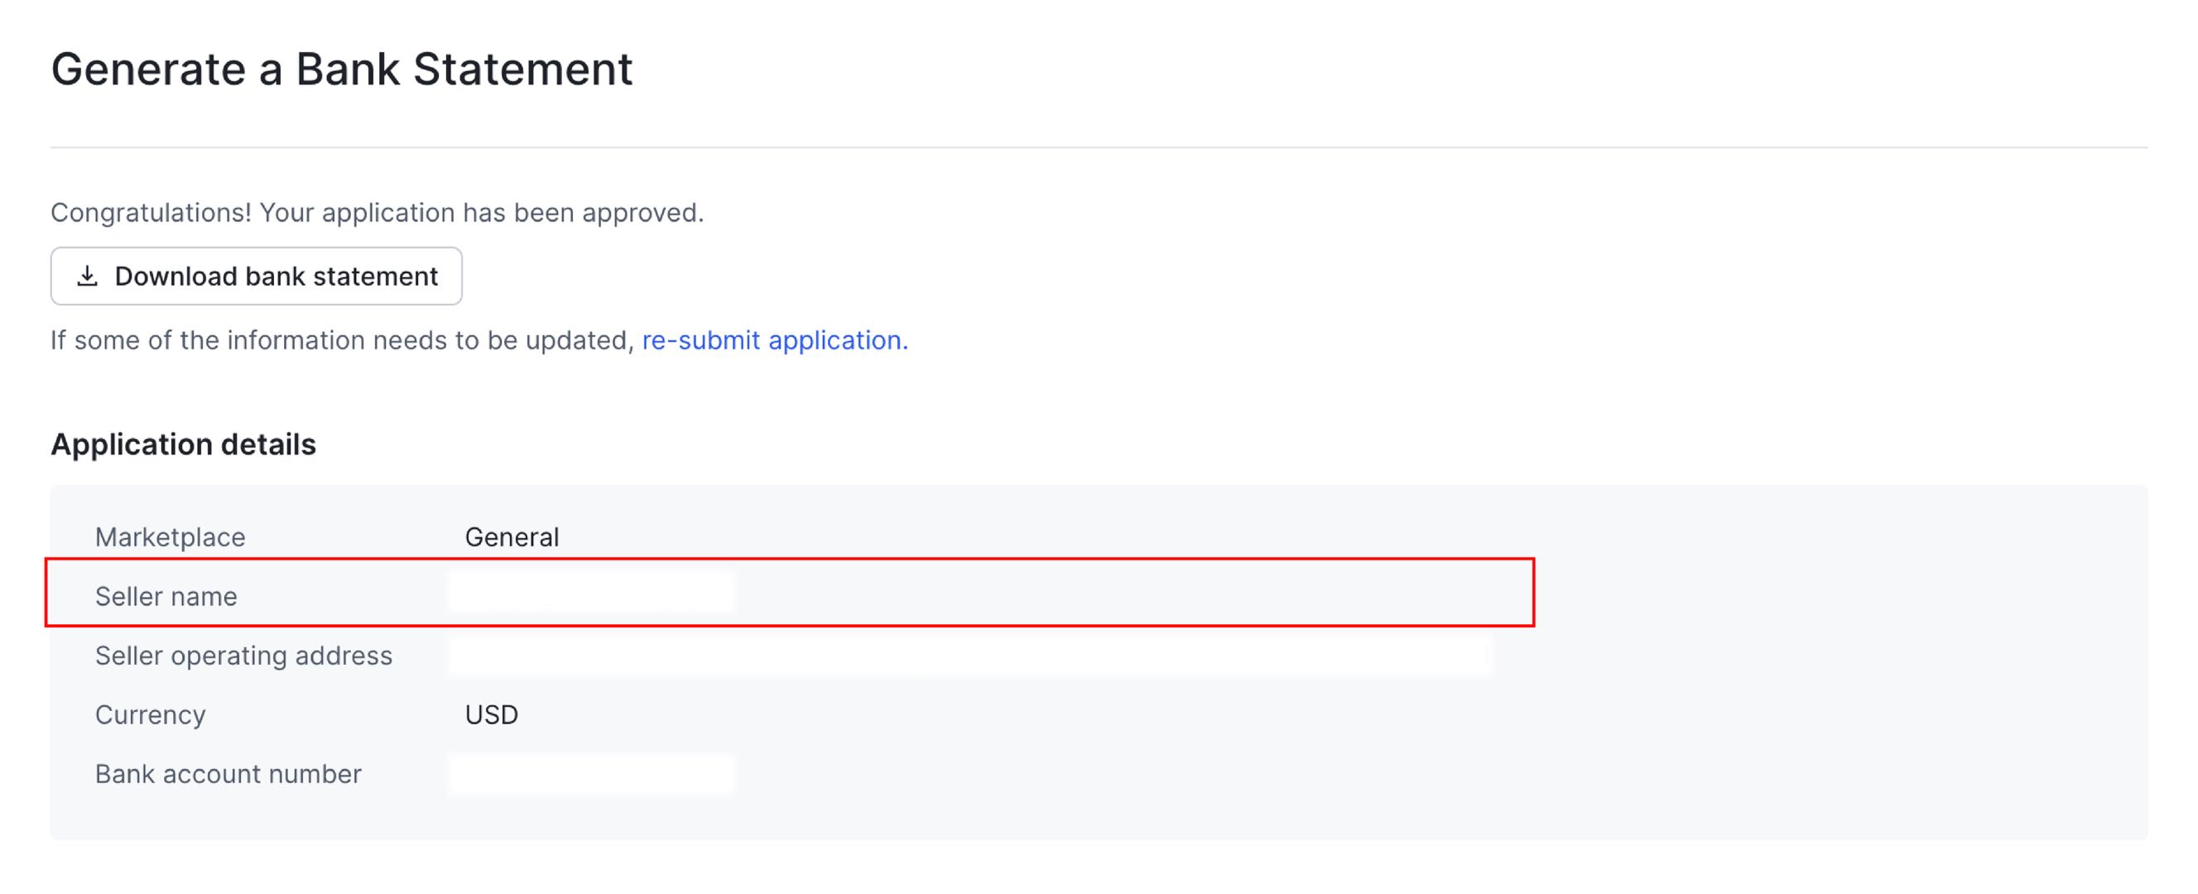Click the Generate a Bank Statement heading
The width and height of the screenshot is (2198, 894).
(x=341, y=69)
